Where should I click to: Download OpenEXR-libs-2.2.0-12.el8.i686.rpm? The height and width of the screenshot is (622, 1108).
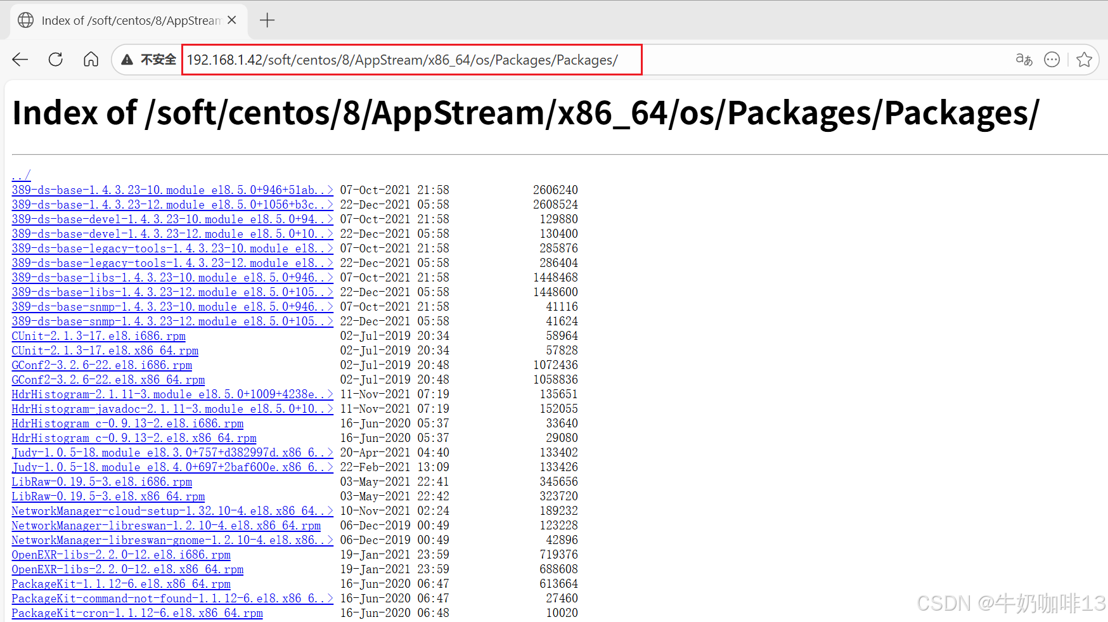[121, 555]
